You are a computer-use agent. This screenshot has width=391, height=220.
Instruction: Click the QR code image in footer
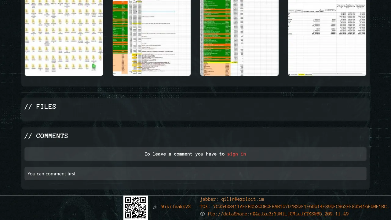pos(136,208)
